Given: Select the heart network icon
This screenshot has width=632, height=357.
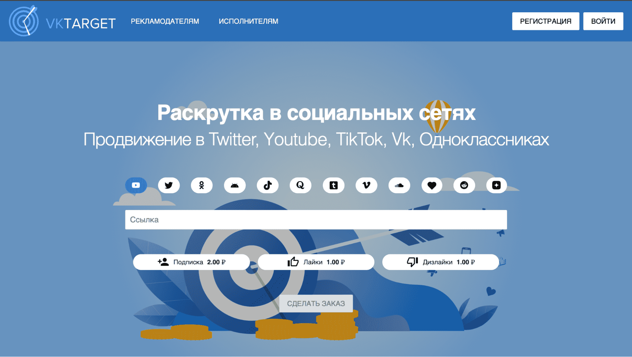Looking at the screenshot, I should (432, 185).
